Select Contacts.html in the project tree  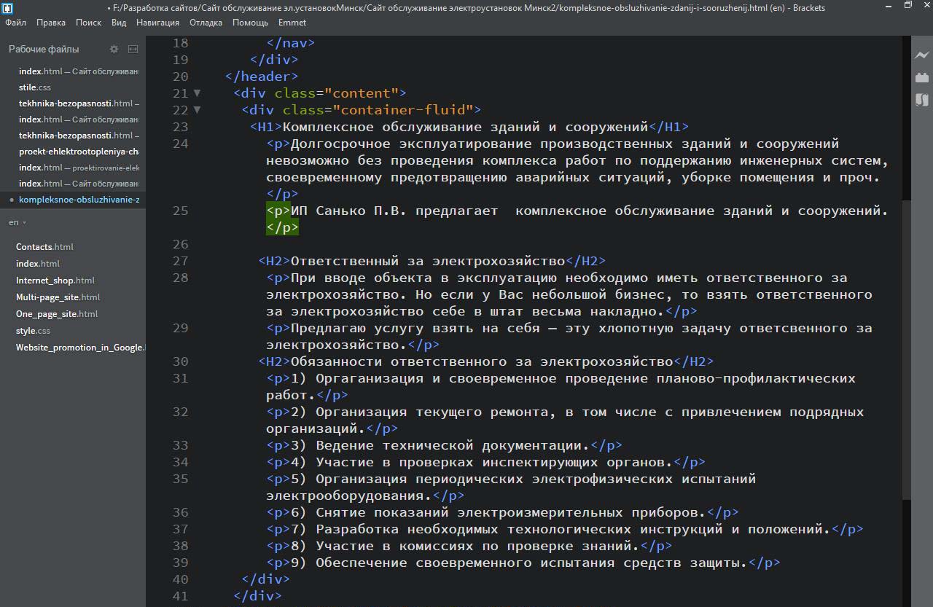pos(44,247)
